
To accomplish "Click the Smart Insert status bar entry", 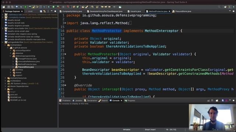I will pyautogui.click(x=150, y=129).
